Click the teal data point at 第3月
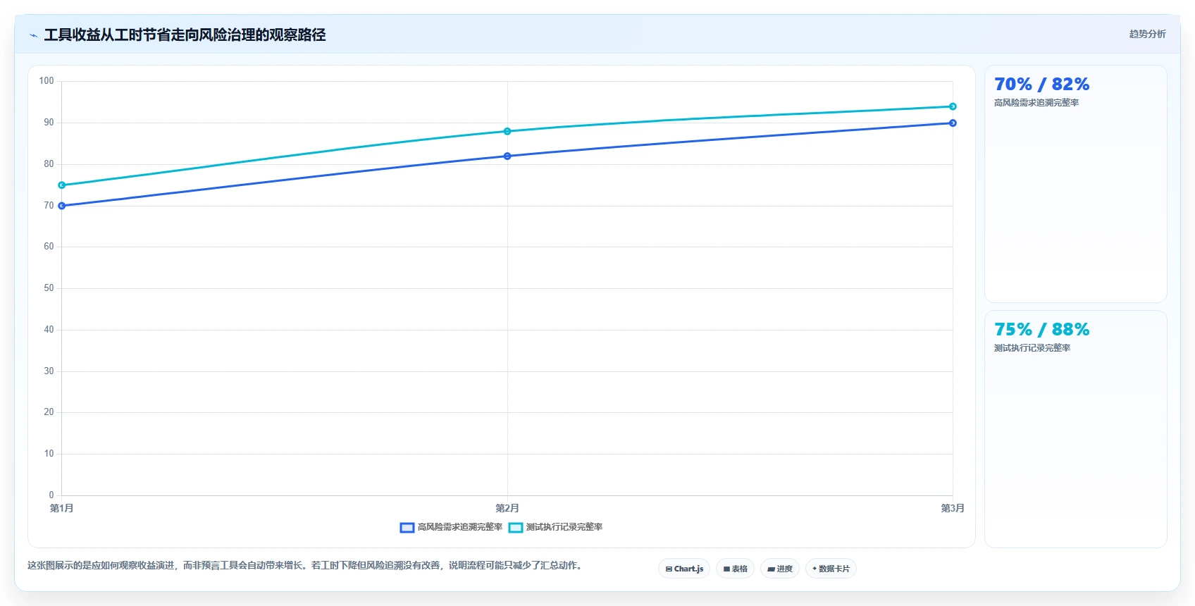Screen dimensions: 1195x606 pyautogui.click(x=953, y=106)
